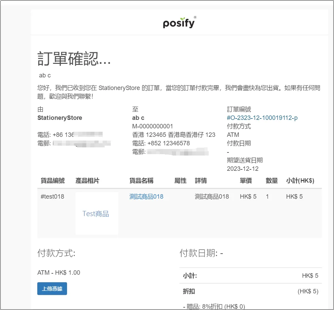The width and height of the screenshot is (334, 310).
Task: Click the 貨品編號 column header
Action: point(53,181)
